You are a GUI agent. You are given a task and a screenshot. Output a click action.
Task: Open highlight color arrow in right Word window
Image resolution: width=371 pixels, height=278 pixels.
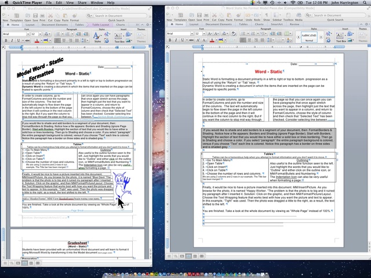click(x=225, y=40)
